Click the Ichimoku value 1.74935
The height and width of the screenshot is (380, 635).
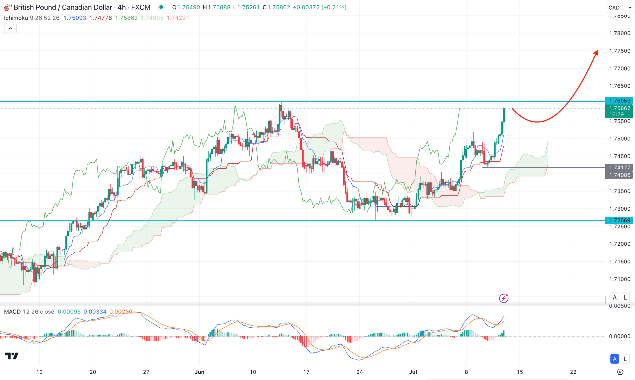pos(152,18)
